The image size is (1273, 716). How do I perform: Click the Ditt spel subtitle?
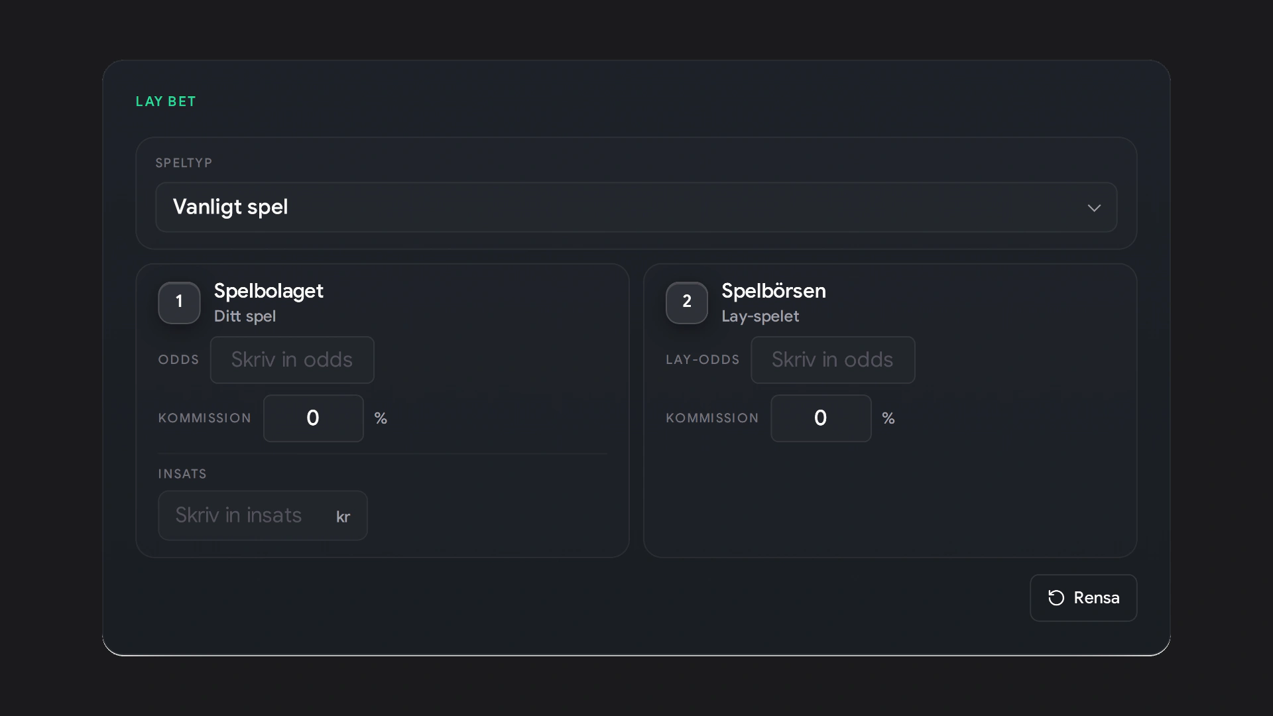[245, 316]
